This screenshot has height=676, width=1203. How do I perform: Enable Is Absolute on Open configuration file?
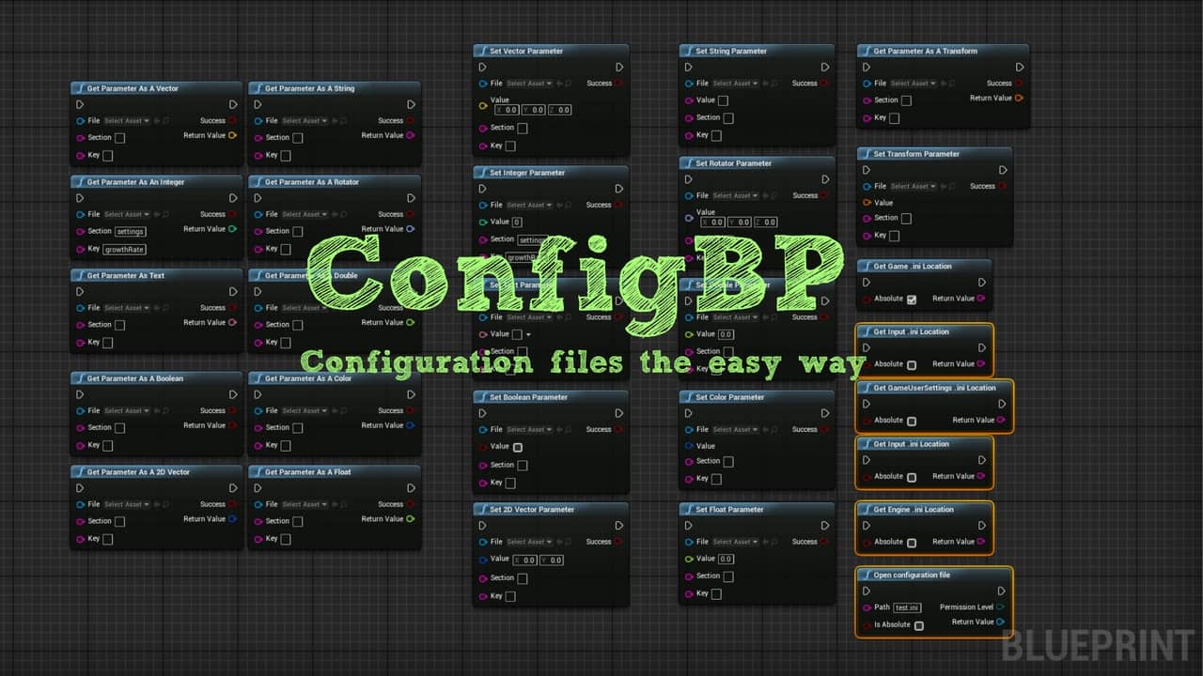(918, 624)
